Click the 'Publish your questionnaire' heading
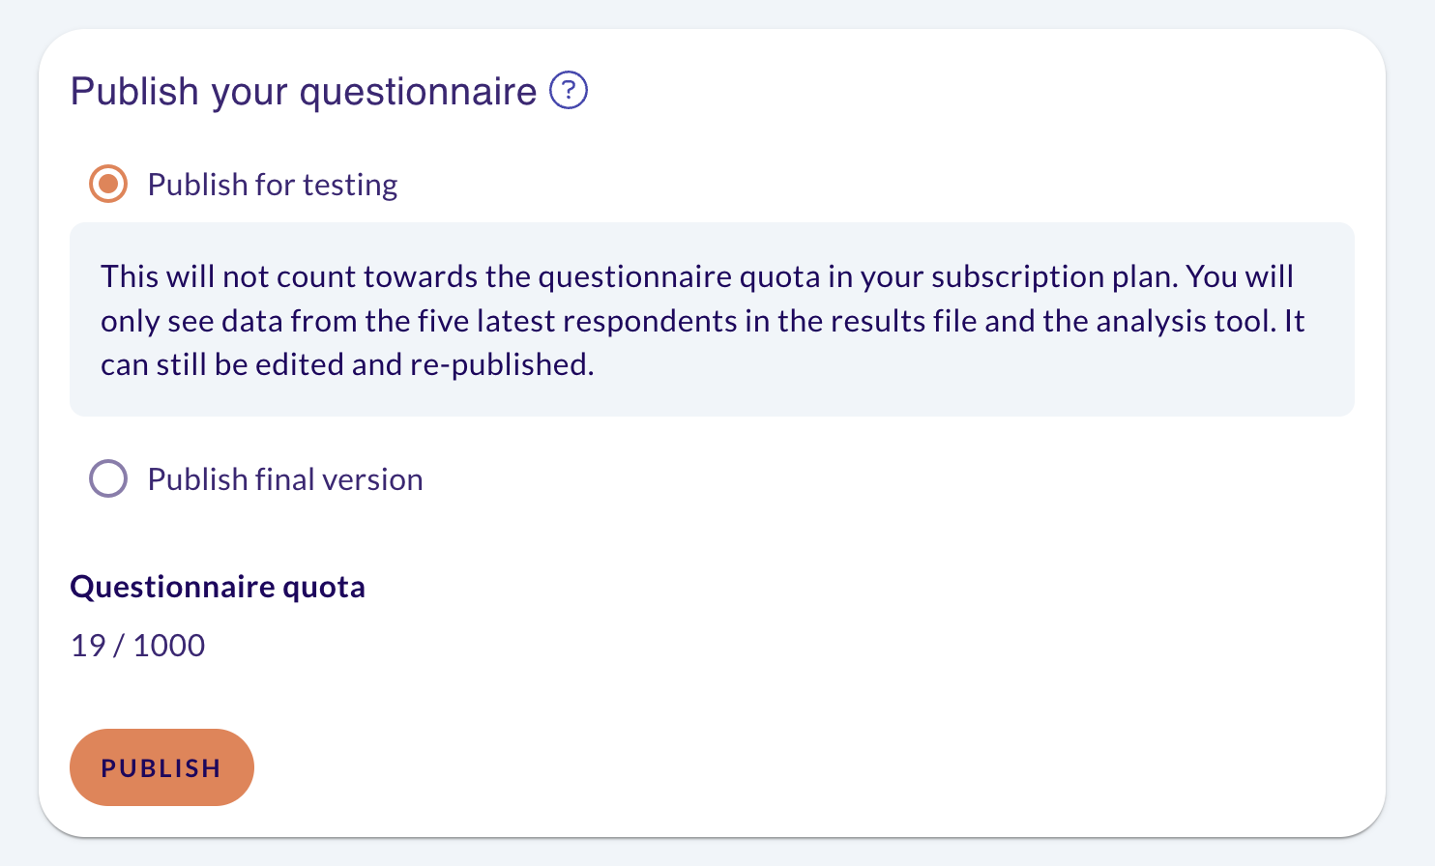Viewport: 1435px width, 866px height. [304, 92]
